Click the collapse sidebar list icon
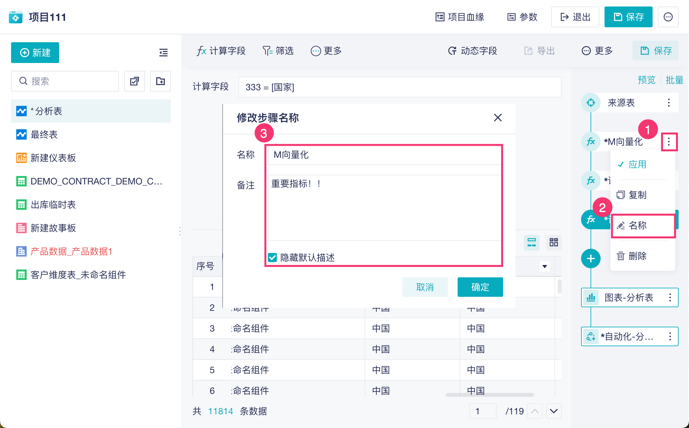689x428 pixels. click(x=163, y=53)
